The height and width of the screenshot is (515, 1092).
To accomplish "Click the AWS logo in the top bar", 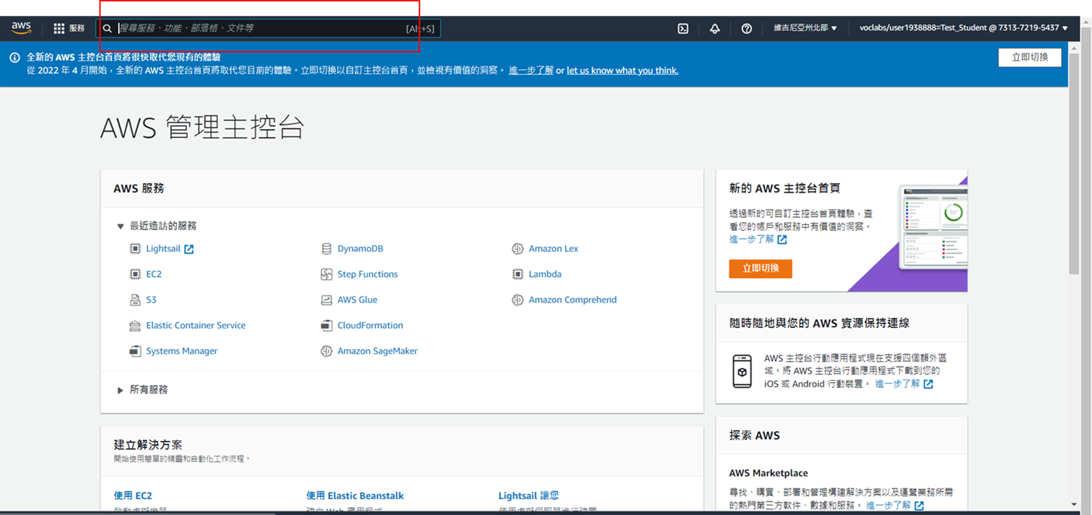I will [x=22, y=27].
